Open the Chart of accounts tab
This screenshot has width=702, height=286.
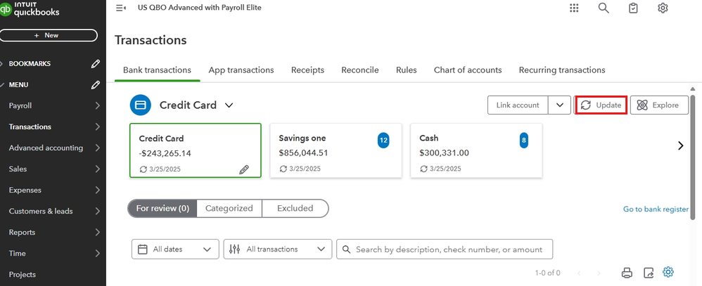[468, 70]
